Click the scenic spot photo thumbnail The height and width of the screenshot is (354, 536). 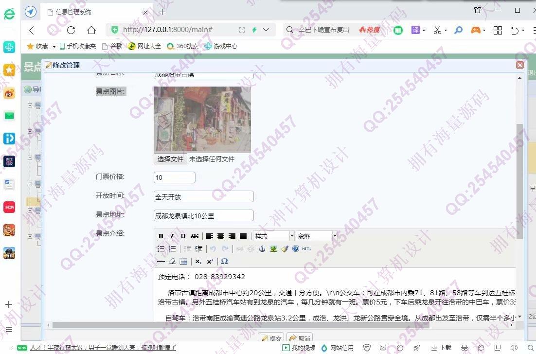(202, 119)
